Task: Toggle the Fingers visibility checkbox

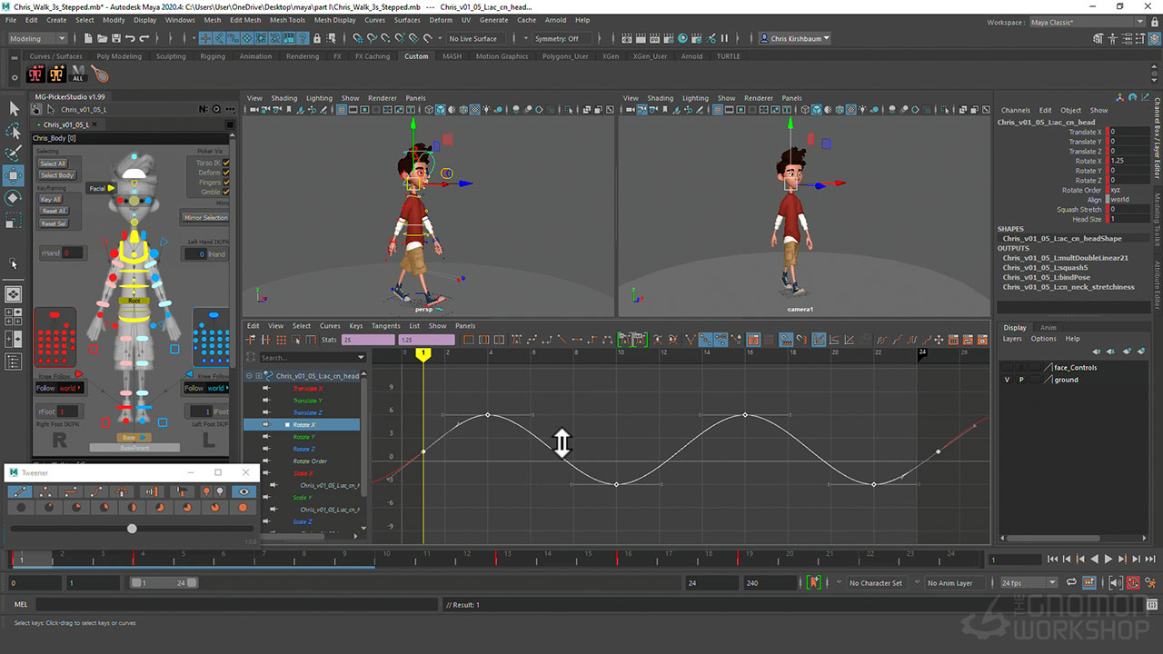Action: pyautogui.click(x=226, y=183)
